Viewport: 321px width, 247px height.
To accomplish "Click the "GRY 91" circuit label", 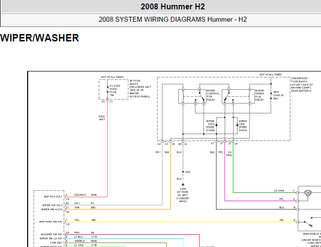I will click(x=84, y=203).
